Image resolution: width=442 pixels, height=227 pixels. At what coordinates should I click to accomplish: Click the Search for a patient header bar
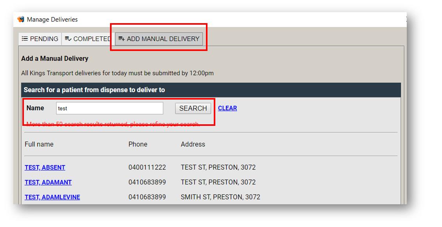(211, 90)
